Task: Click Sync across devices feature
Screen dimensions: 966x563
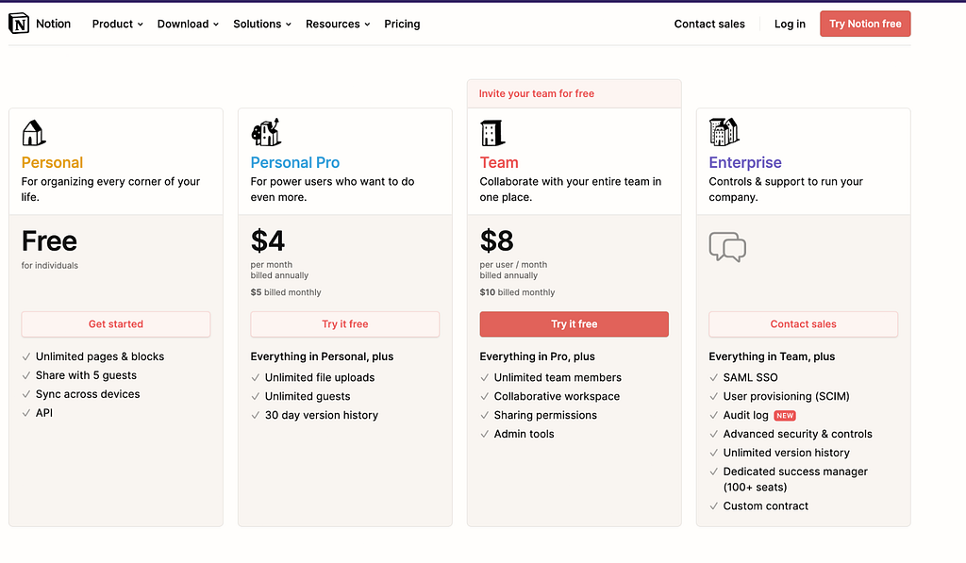Action: tap(88, 394)
